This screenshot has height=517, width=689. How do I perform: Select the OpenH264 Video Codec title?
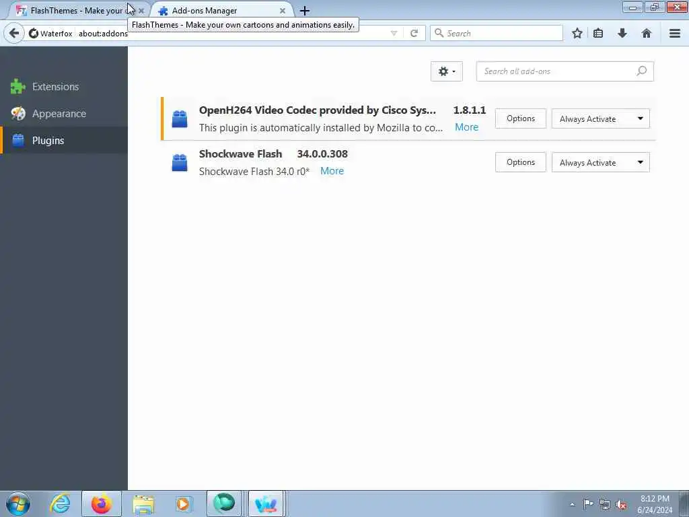(x=318, y=110)
